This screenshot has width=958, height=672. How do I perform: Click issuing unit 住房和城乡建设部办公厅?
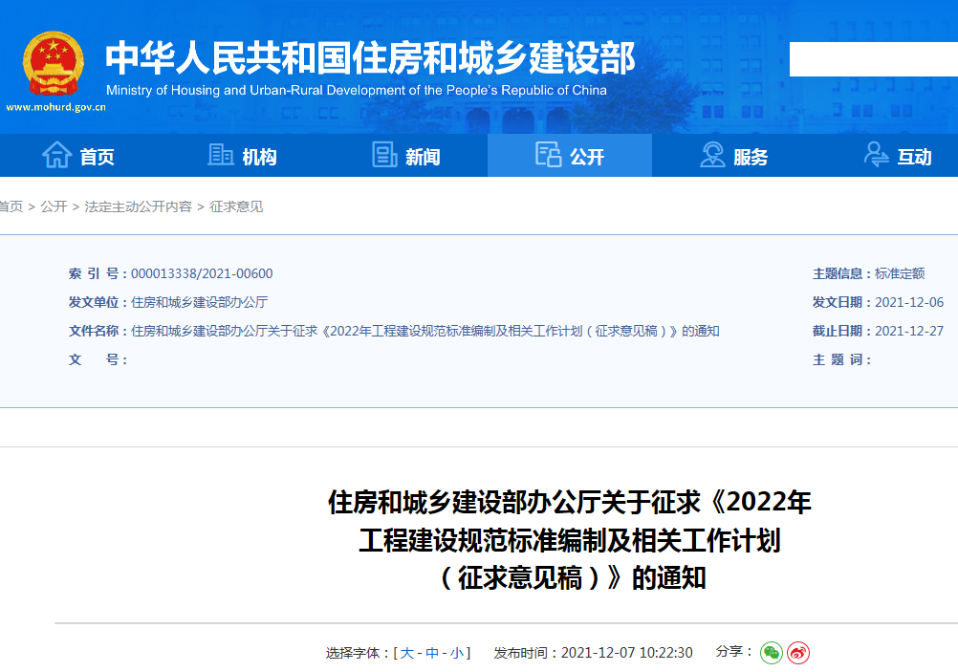pos(199,302)
